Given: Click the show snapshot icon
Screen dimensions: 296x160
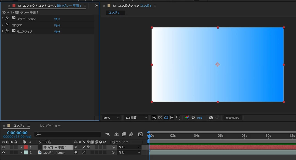Looking at the screenshot, I should [217, 118].
